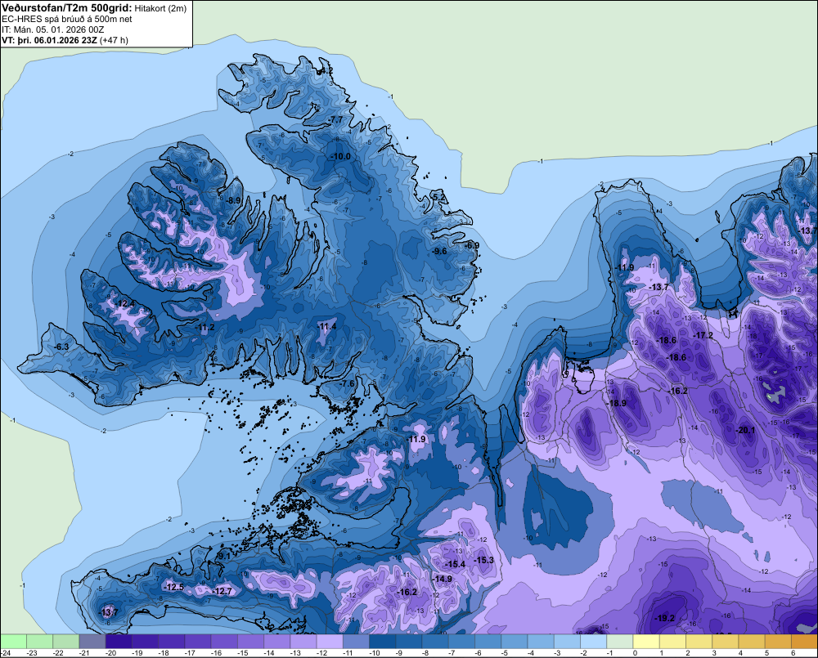Click the pale yellow swatch labeled 0

(x=646, y=641)
